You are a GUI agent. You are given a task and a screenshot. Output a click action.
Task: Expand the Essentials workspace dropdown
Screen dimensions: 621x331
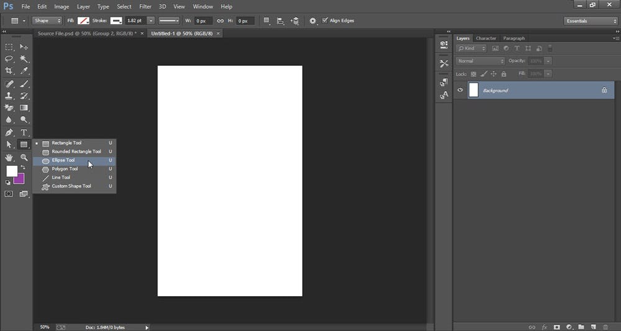click(591, 21)
